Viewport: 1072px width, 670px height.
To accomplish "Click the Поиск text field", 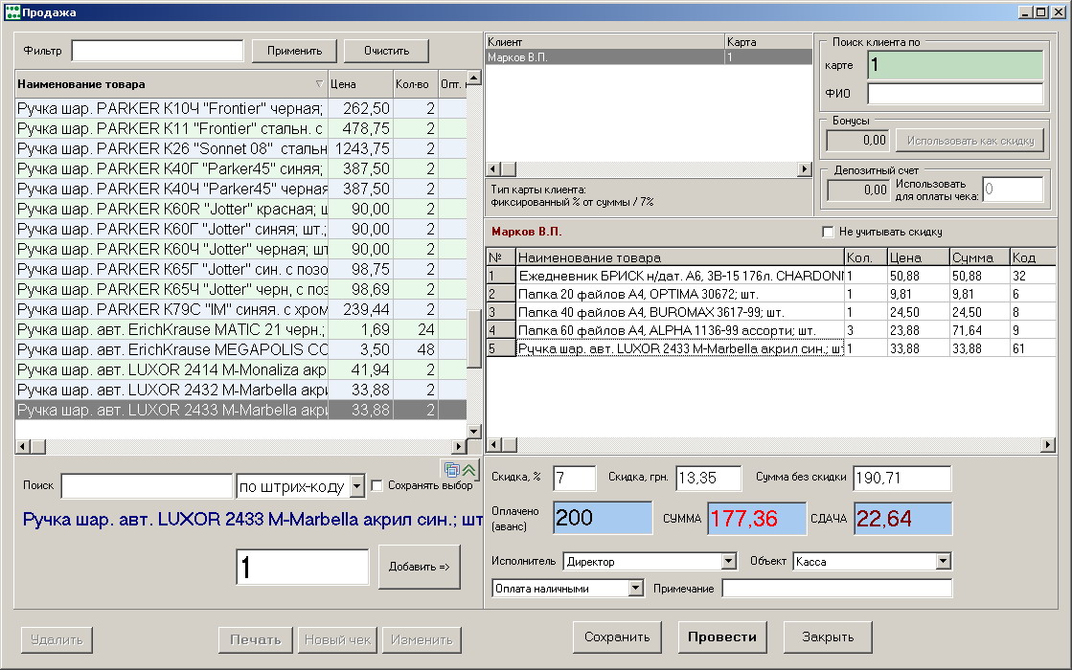I will tap(147, 486).
